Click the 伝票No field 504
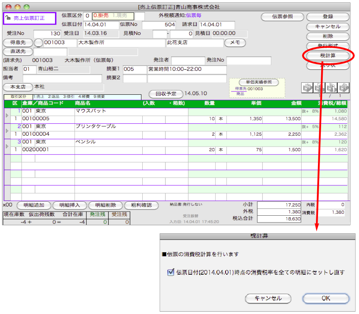 [159, 25]
